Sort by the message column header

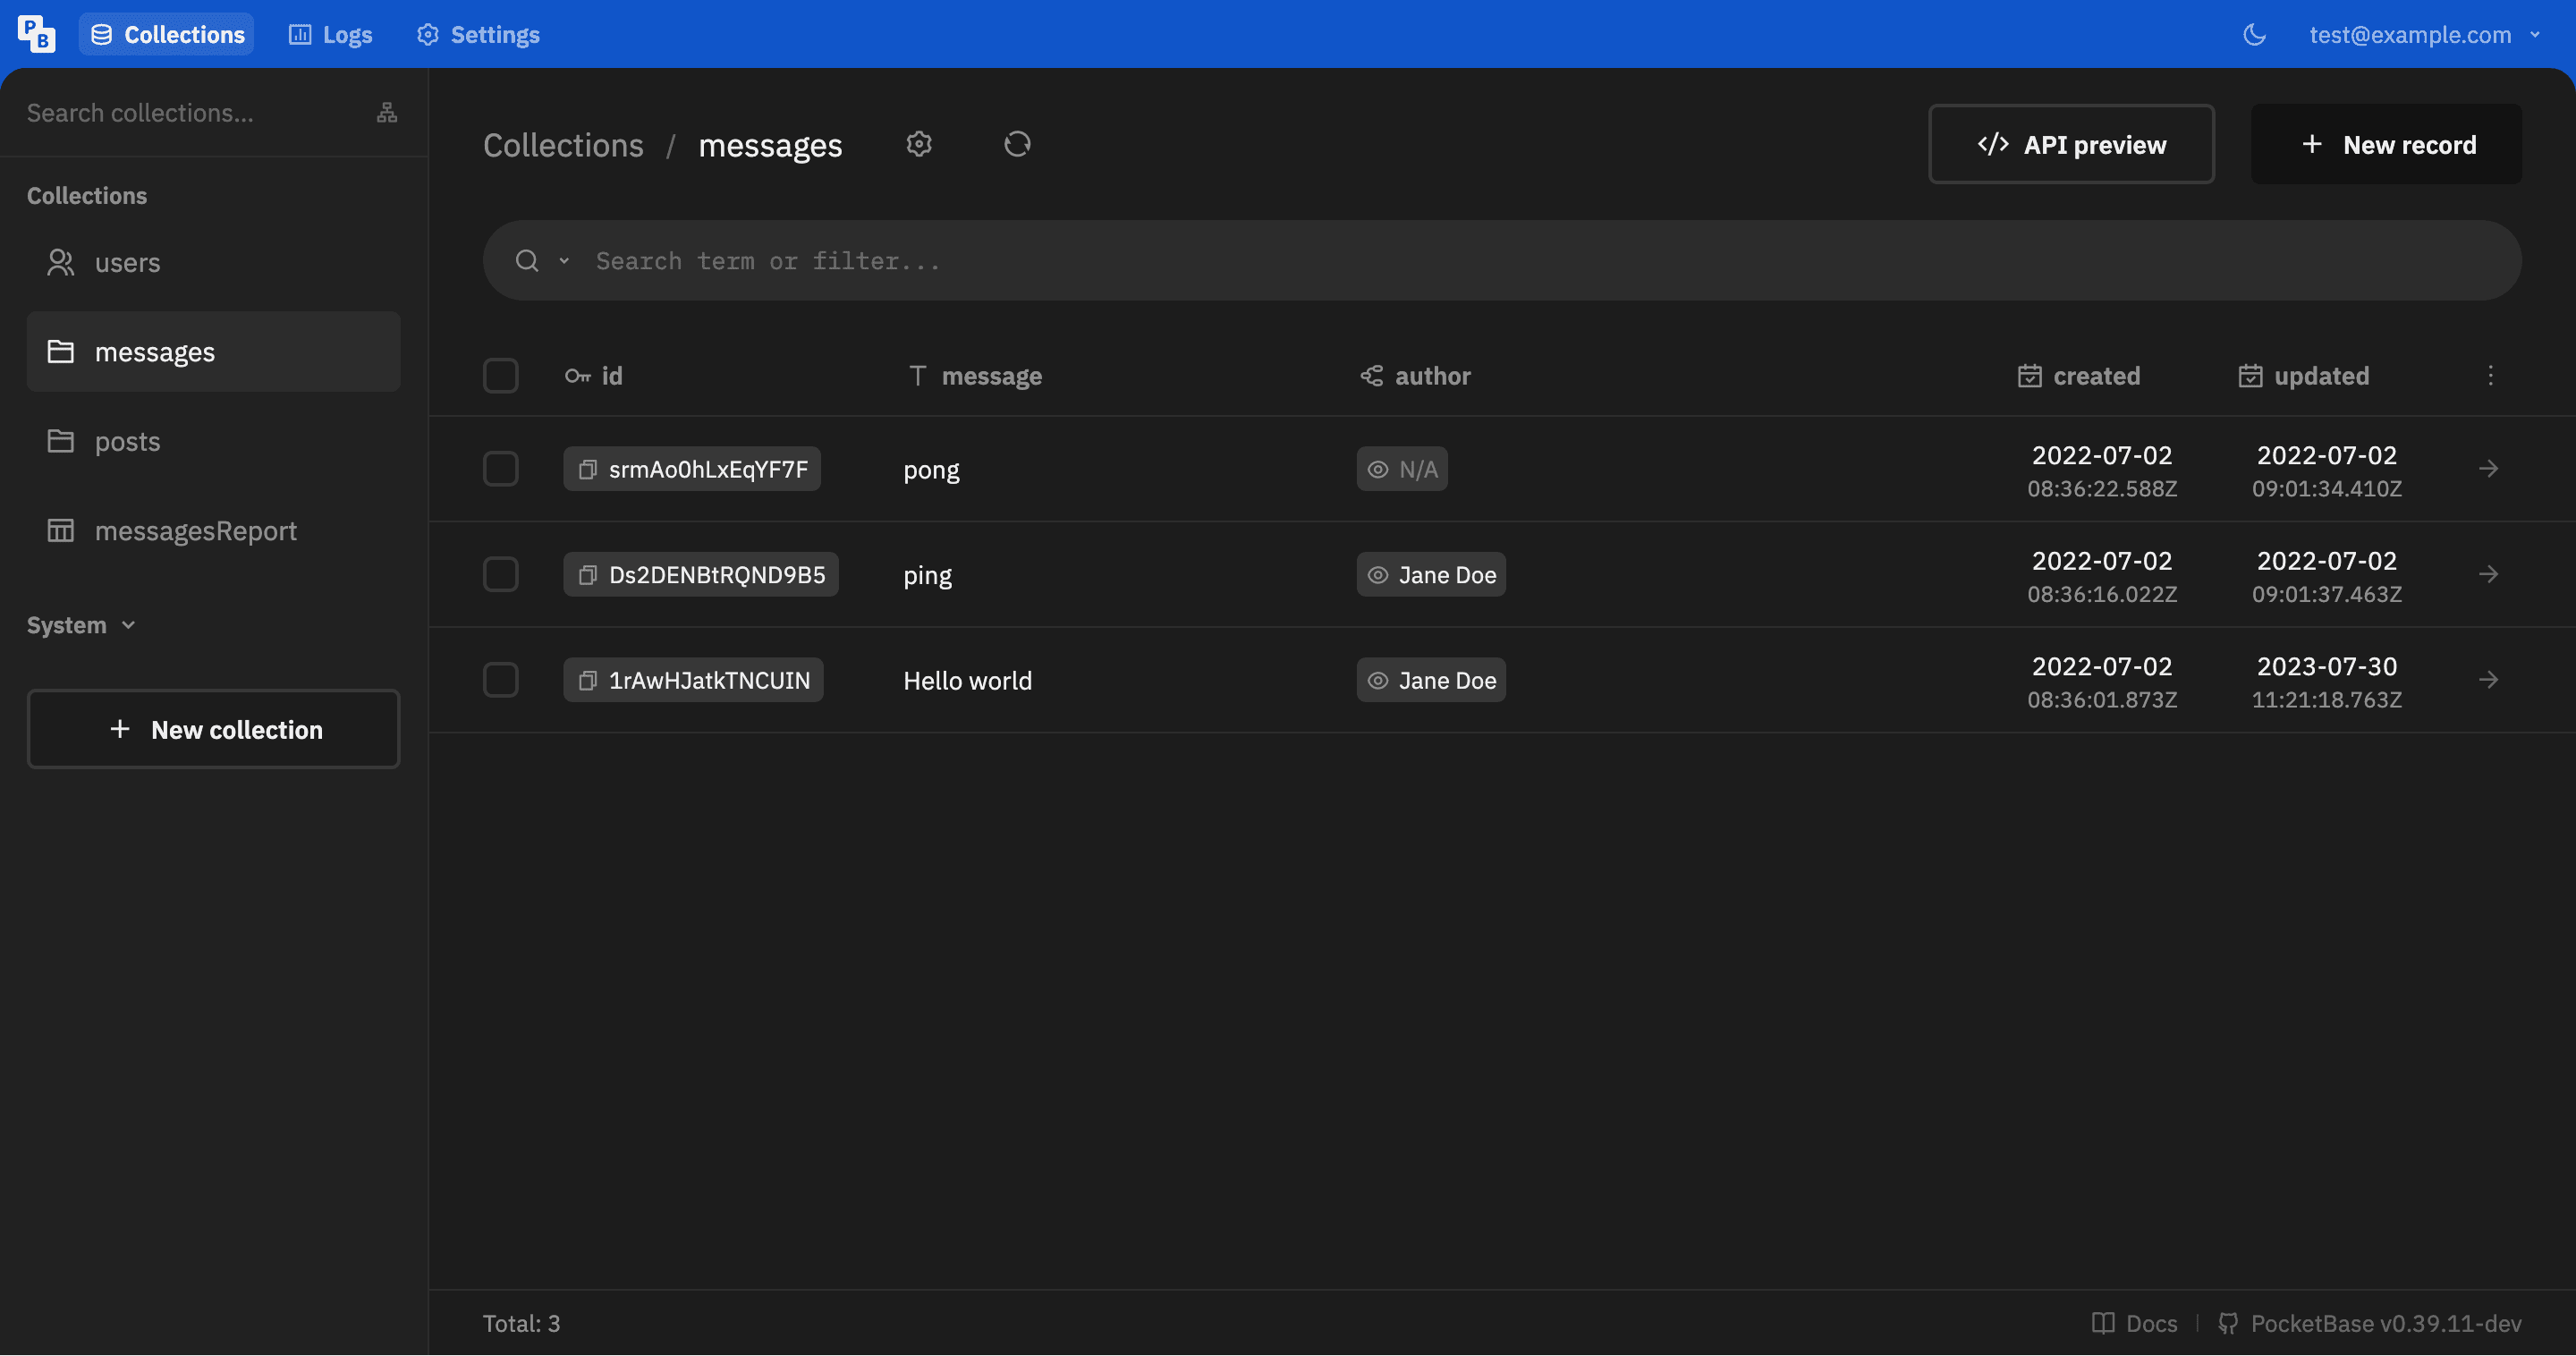[x=975, y=376]
